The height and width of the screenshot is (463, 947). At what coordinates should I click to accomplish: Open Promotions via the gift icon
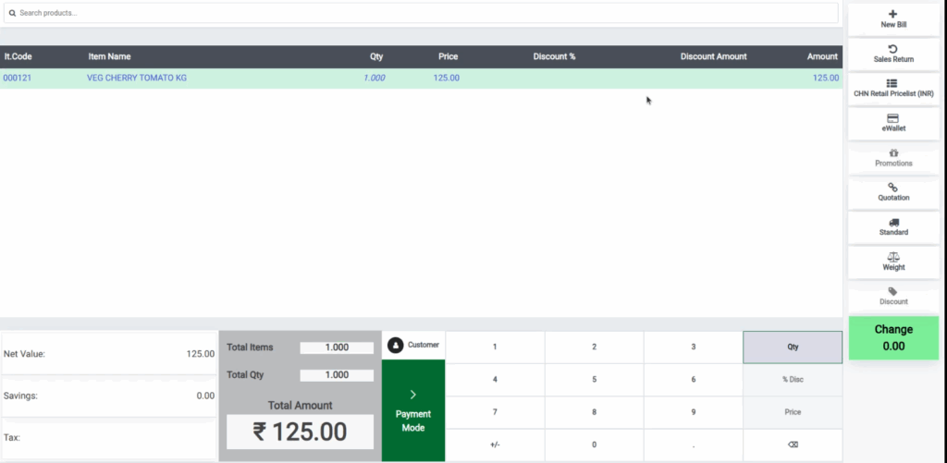(893, 152)
